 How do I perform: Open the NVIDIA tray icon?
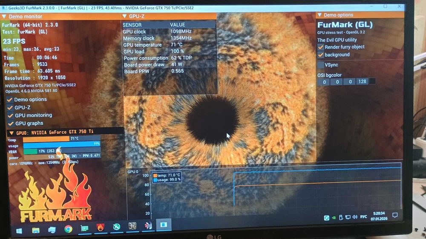[334, 218]
